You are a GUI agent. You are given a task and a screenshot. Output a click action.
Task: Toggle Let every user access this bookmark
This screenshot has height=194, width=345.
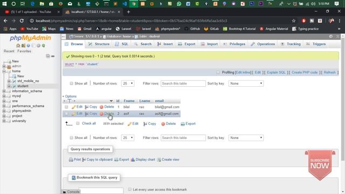[129, 189]
